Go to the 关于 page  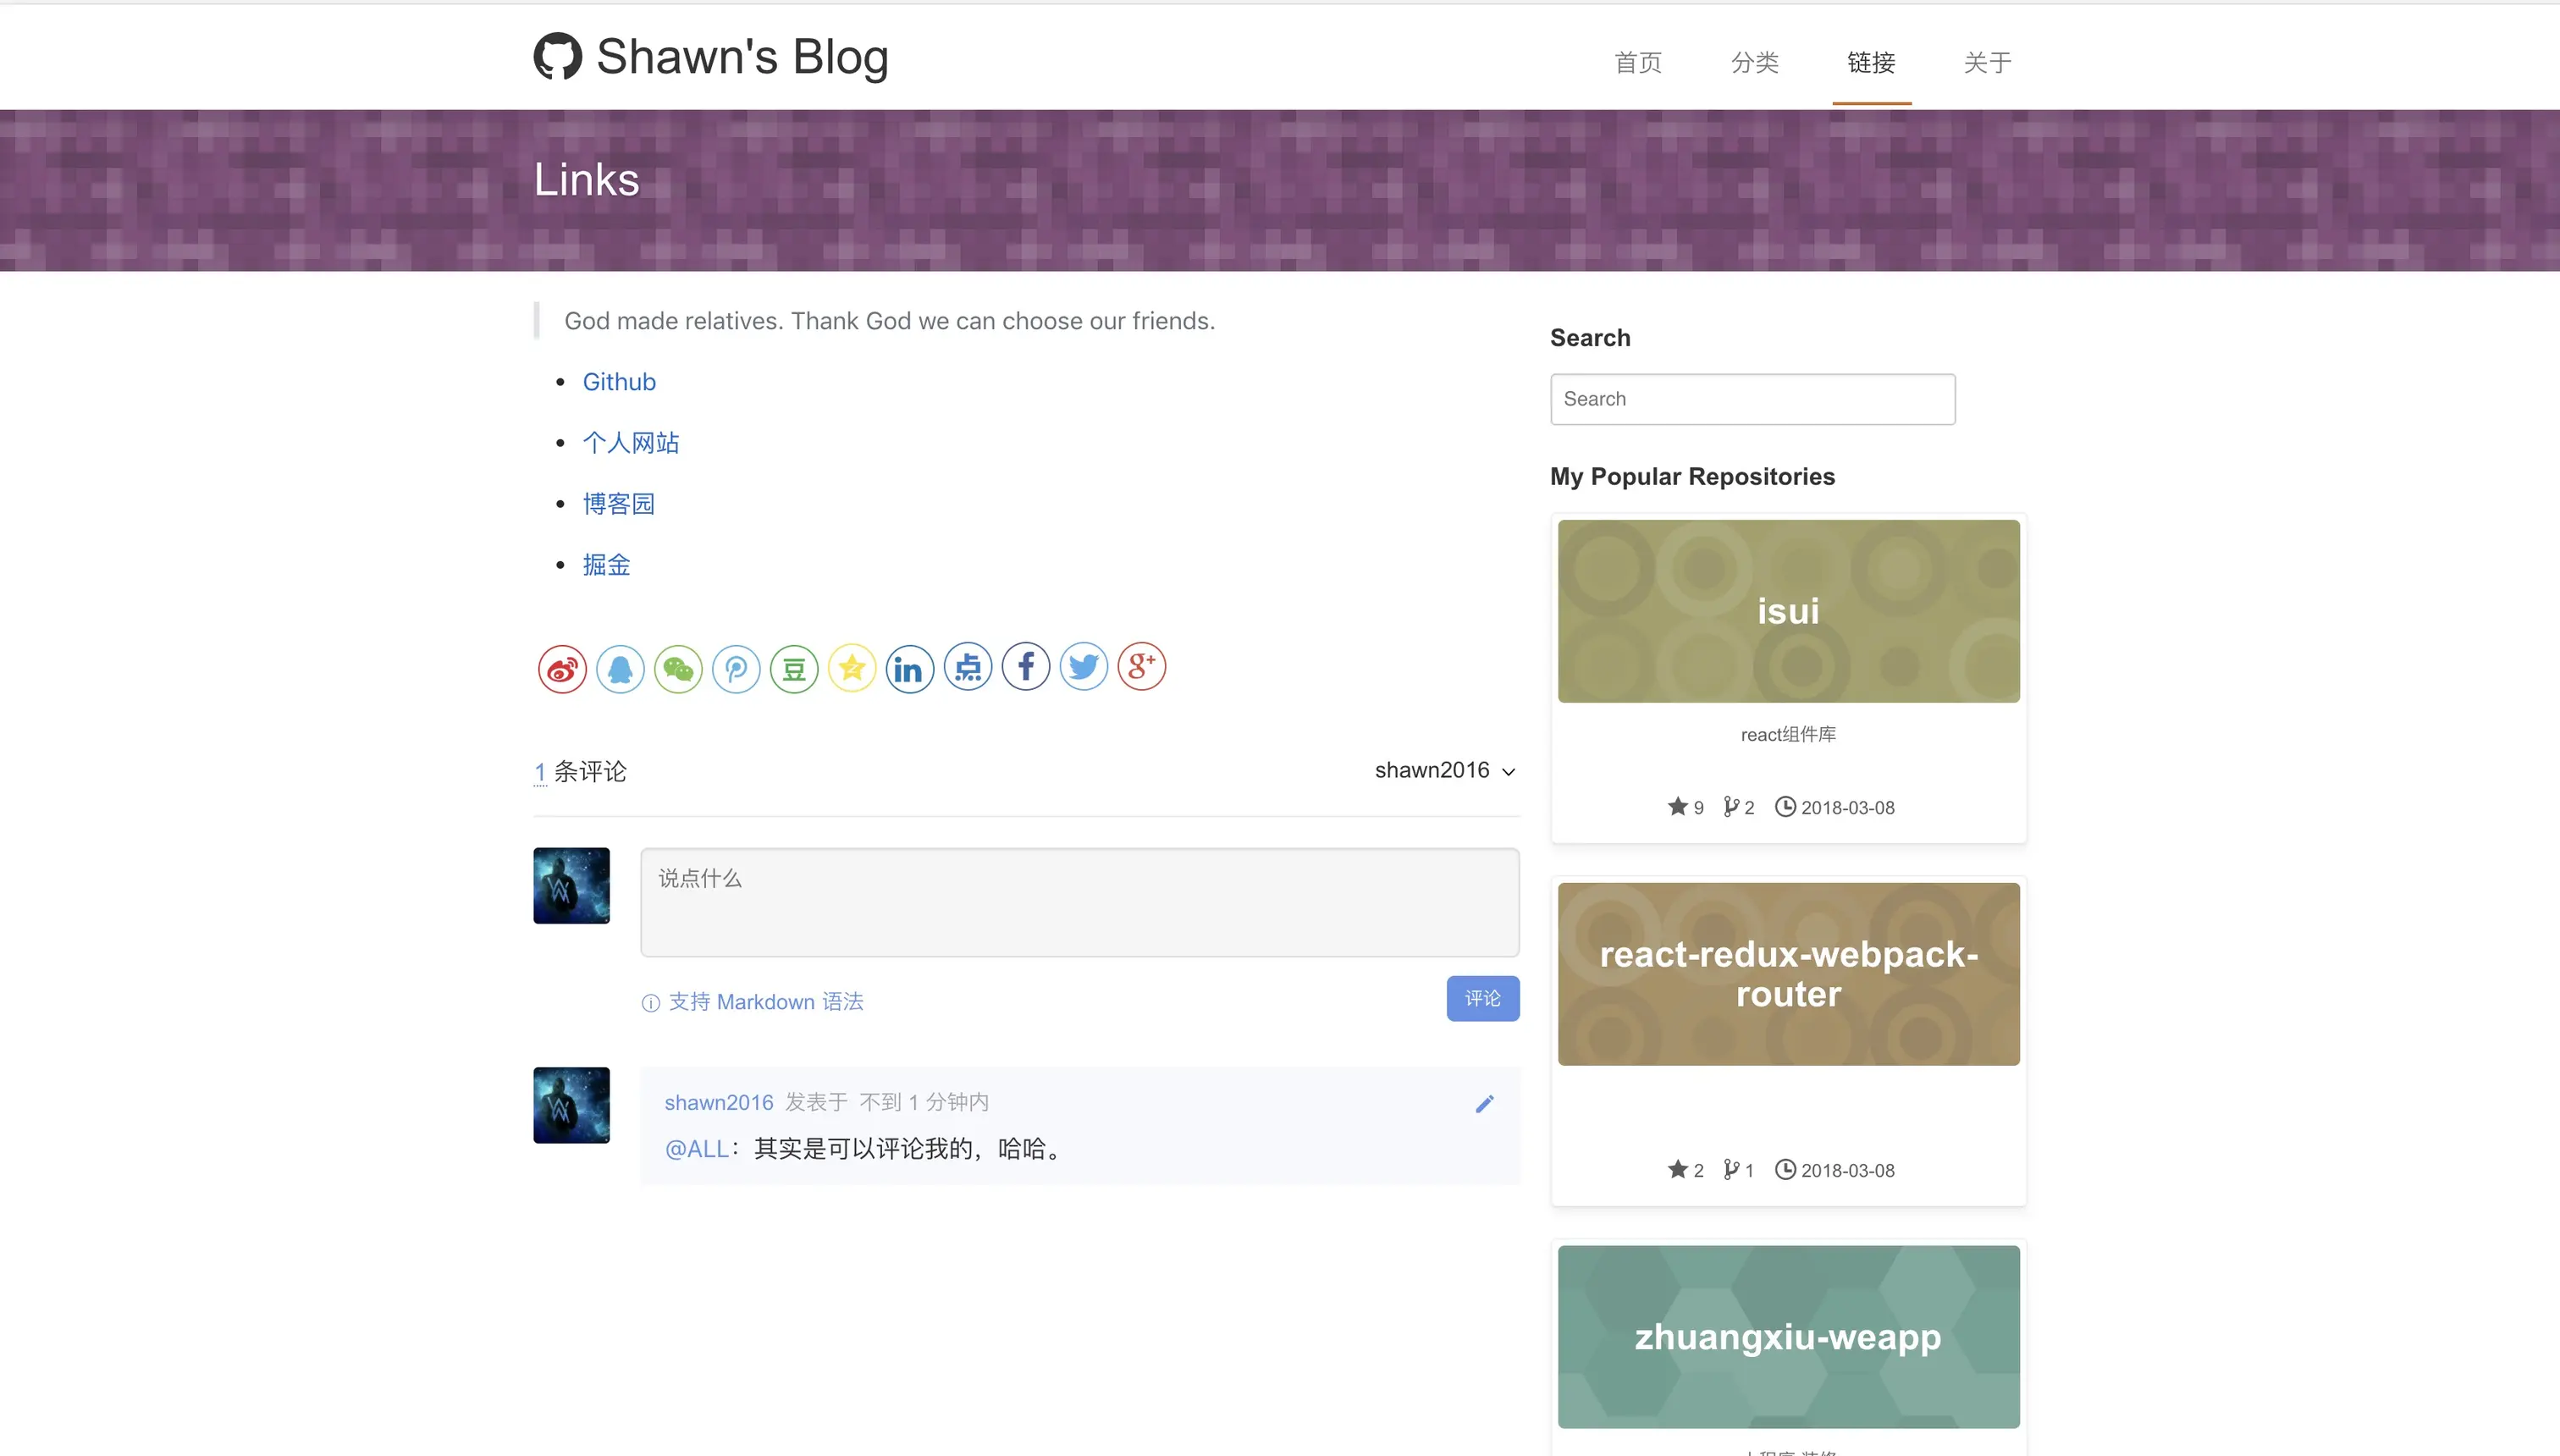[x=1987, y=62]
